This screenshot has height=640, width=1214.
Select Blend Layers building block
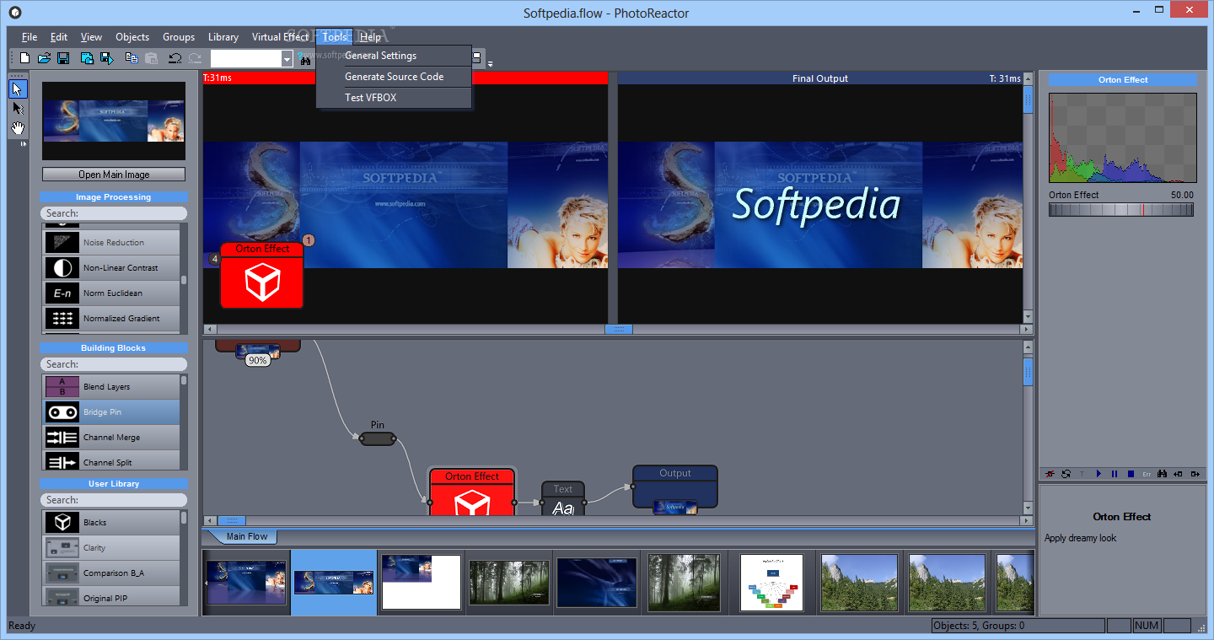click(x=111, y=387)
